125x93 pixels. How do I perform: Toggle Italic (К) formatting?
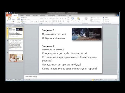(x=34, y=21)
